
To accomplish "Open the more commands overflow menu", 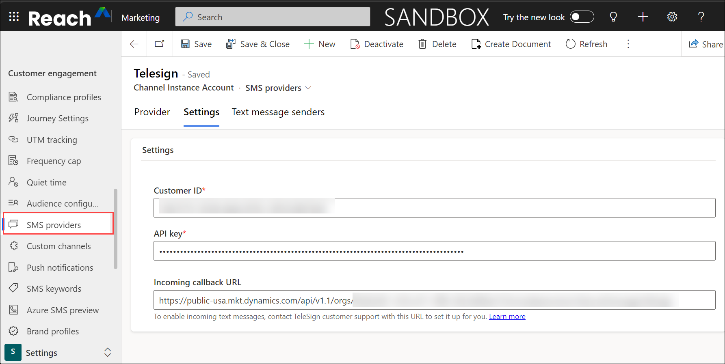I will coord(628,44).
